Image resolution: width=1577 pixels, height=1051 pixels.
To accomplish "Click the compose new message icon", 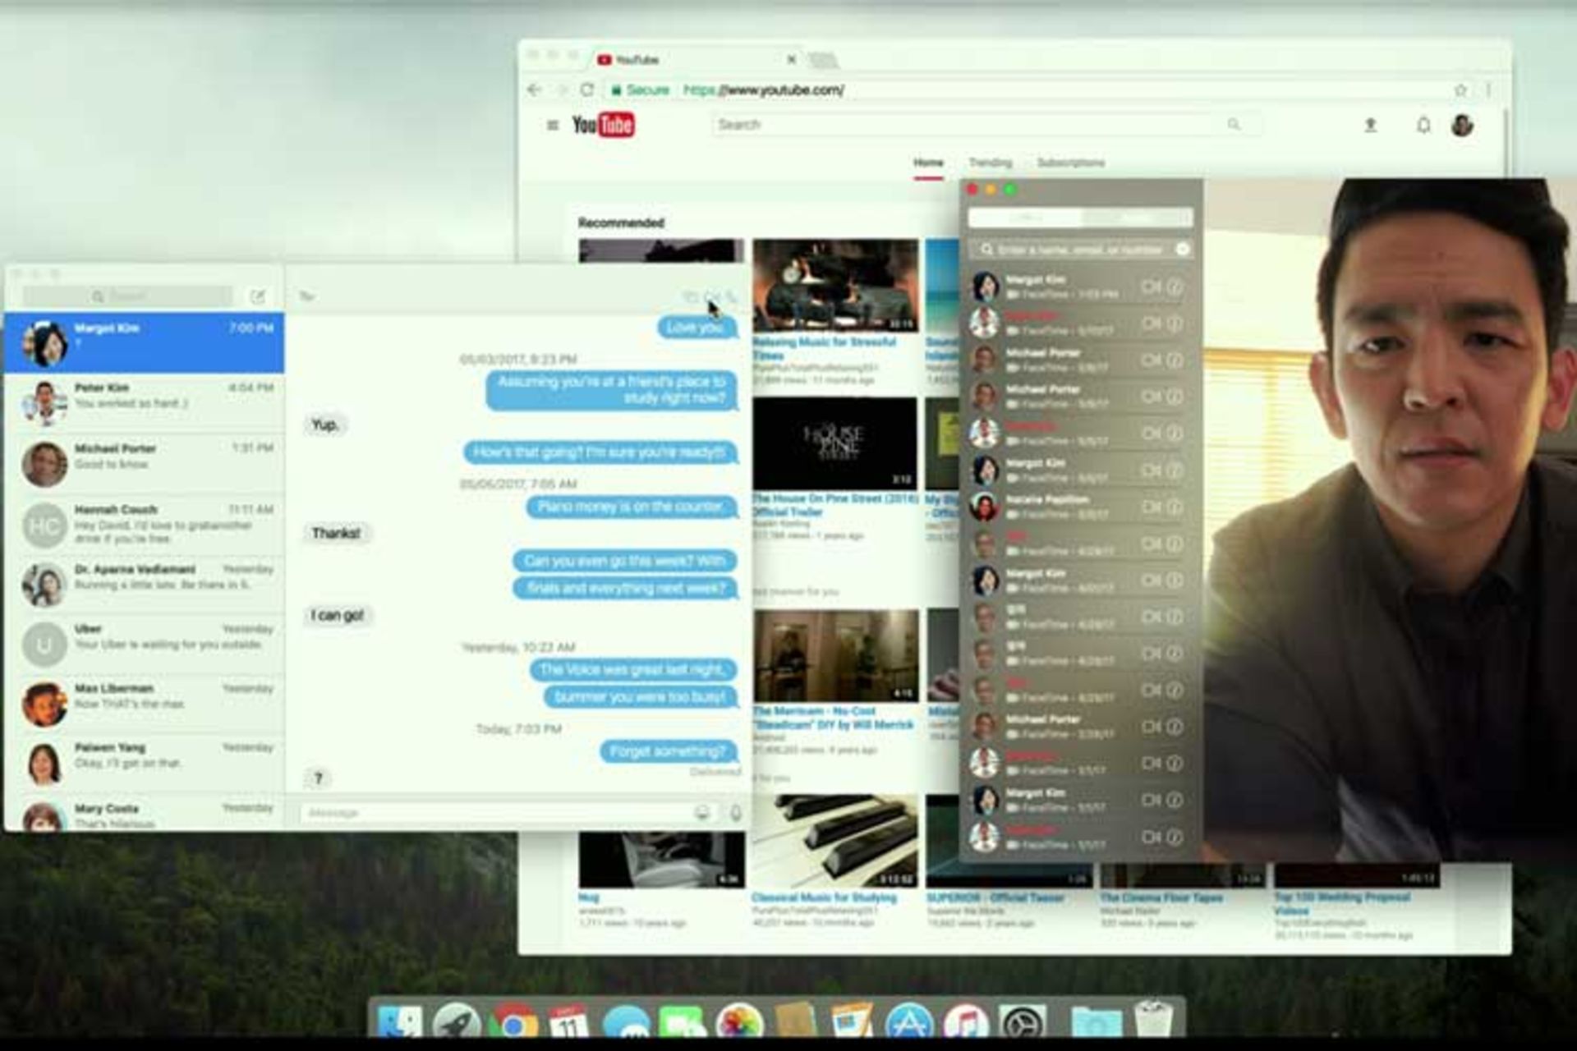I will [x=258, y=296].
